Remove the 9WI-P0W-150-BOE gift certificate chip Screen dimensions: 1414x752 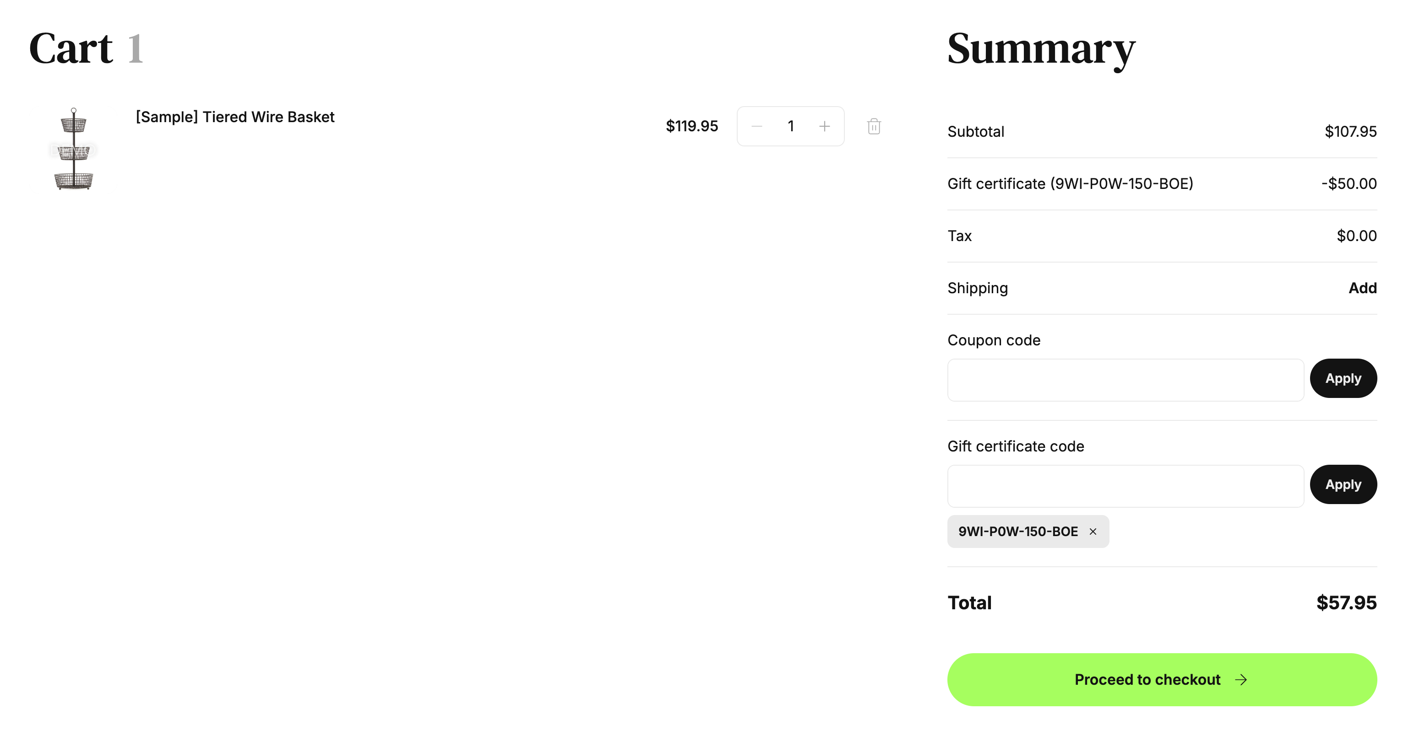[x=1093, y=532]
